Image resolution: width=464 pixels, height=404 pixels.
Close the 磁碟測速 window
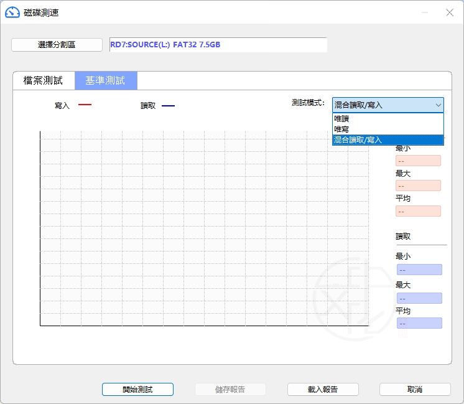click(450, 12)
